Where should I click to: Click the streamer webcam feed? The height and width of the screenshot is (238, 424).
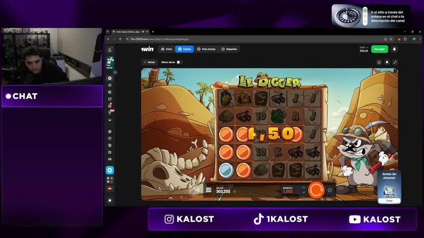[52, 56]
